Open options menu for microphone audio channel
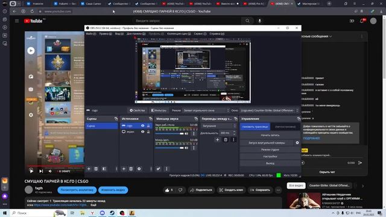 tap(194, 148)
